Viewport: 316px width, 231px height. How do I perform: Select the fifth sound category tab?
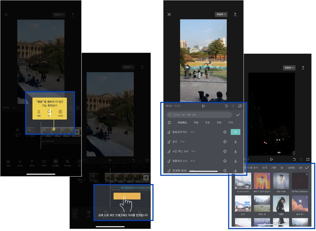pyautogui.click(x=230, y=123)
